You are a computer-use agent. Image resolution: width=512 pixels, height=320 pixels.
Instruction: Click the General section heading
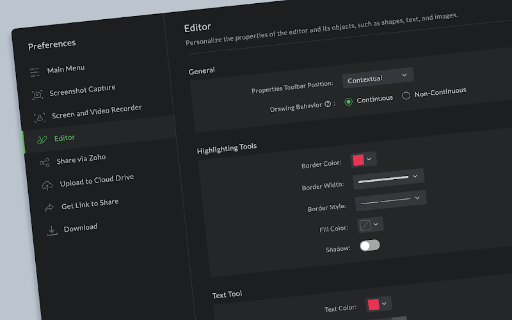tap(202, 70)
